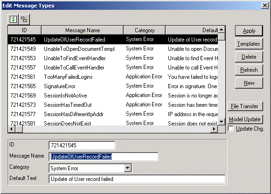Screen dimensions: 271x194
Task: Click the Default Text input field
Action: click(x=137, y=179)
